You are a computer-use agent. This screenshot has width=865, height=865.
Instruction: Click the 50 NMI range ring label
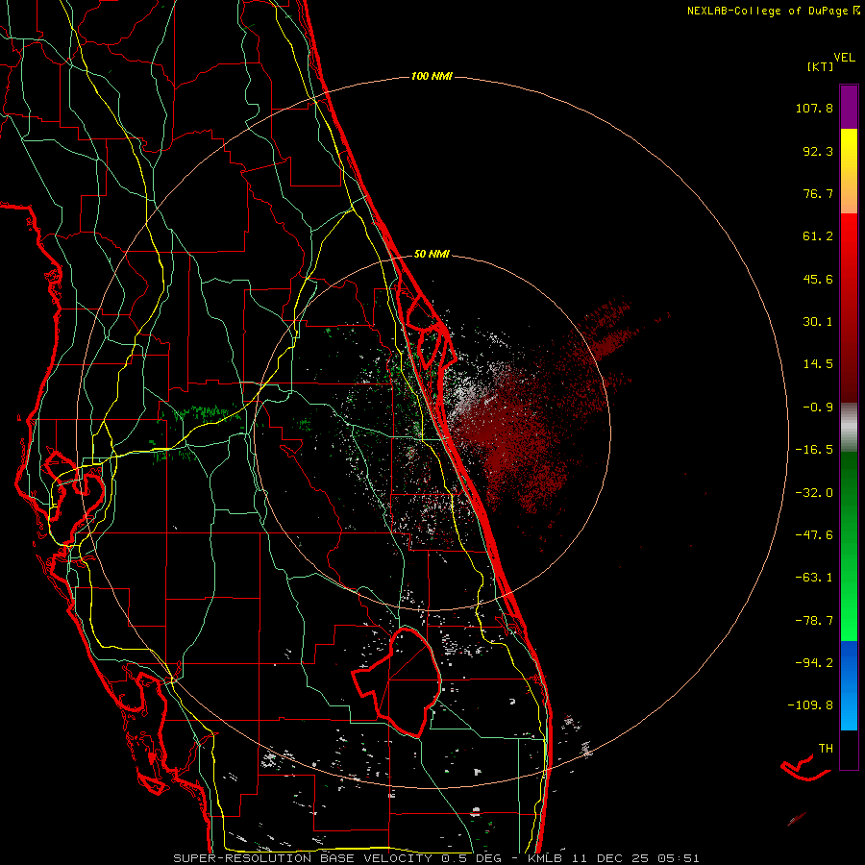[x=432, y=254]
